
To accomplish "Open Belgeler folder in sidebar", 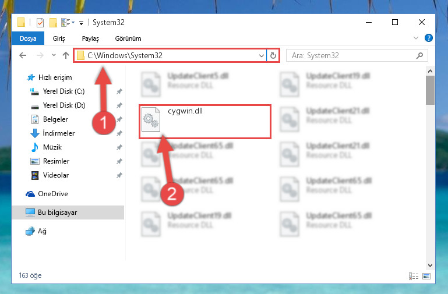I will click(x=49, y=119).
